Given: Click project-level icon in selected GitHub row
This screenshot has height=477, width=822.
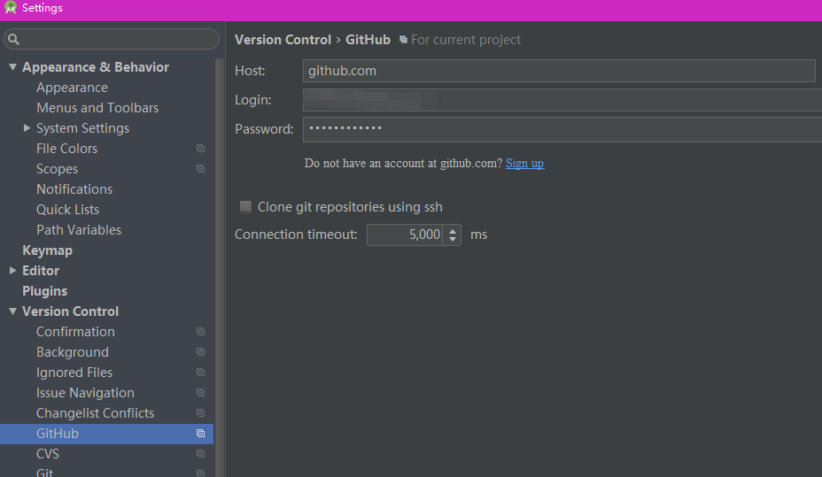Looking at the screenshot, I should [x=200, y=434].
